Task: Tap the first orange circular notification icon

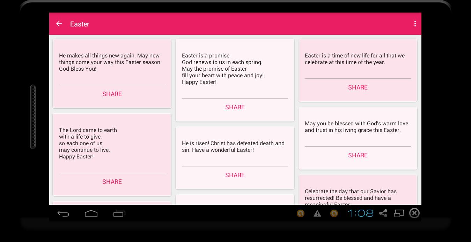Action: click(x=300, y=213)
